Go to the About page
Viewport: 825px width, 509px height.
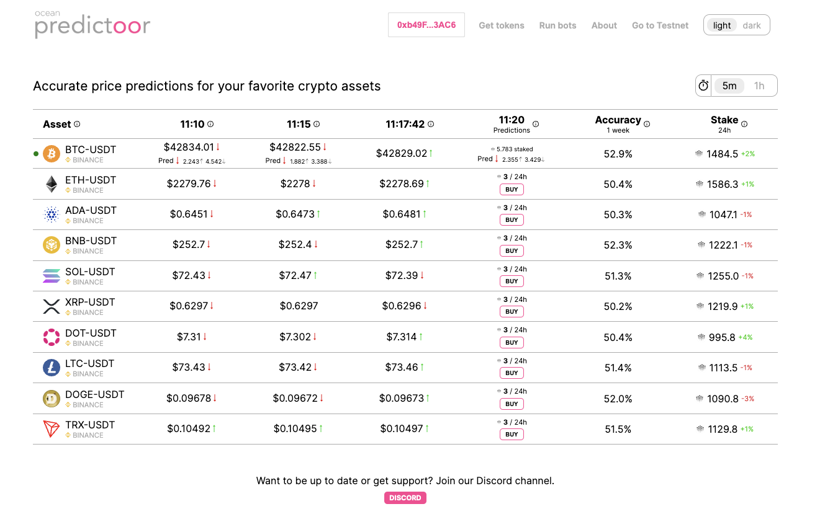[604, 25]
